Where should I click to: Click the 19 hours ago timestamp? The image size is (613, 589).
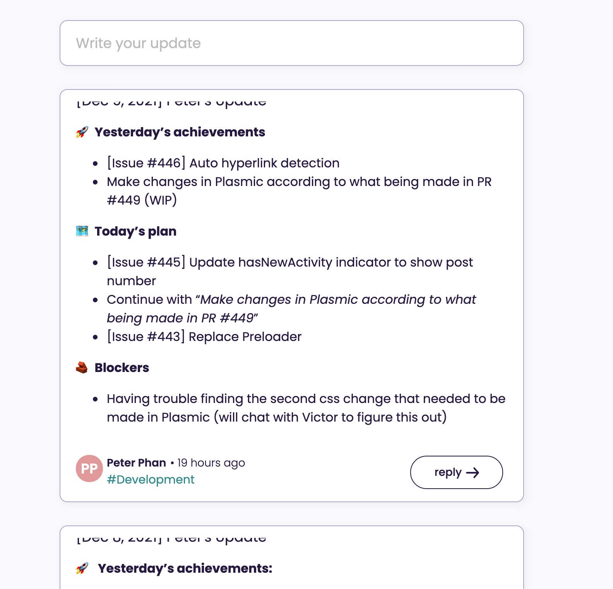coord(211,463)
